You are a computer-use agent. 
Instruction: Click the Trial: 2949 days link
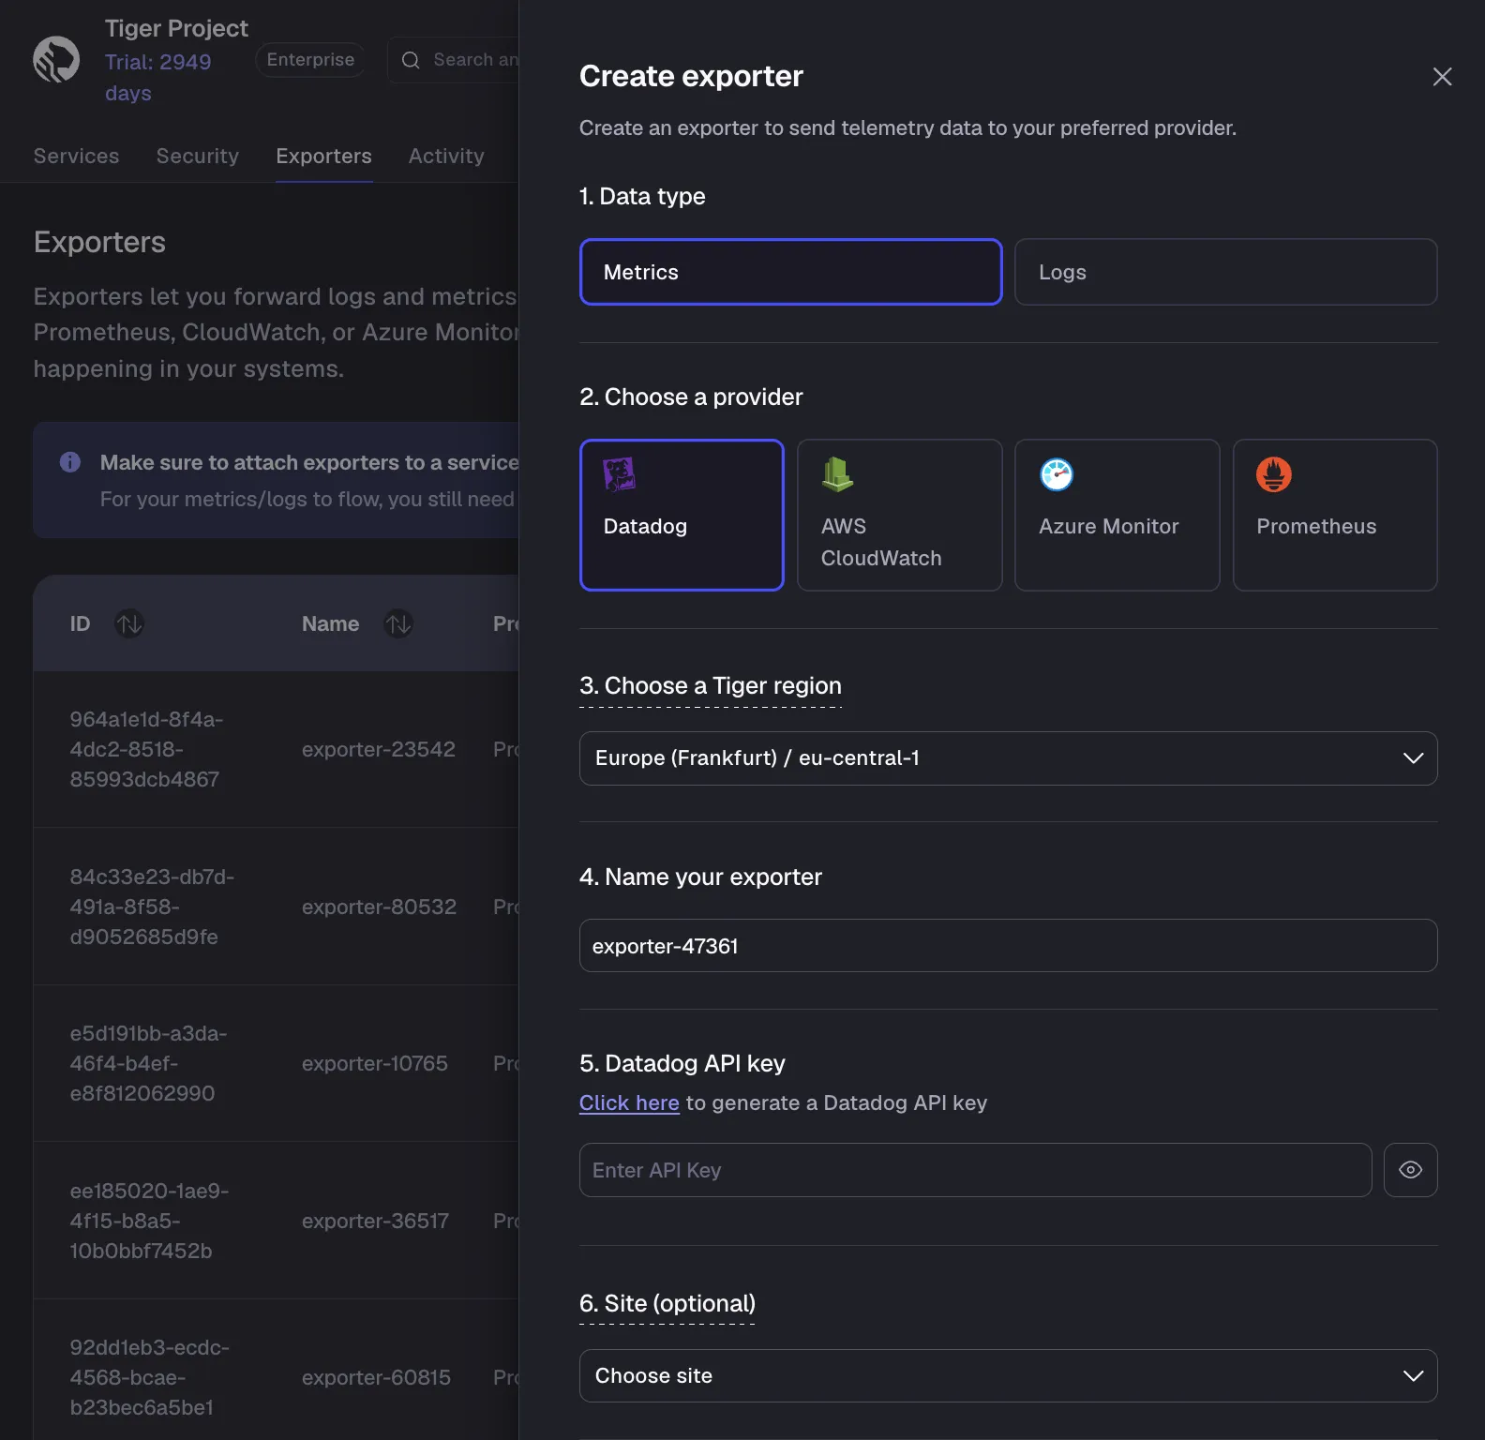point(157,77)
